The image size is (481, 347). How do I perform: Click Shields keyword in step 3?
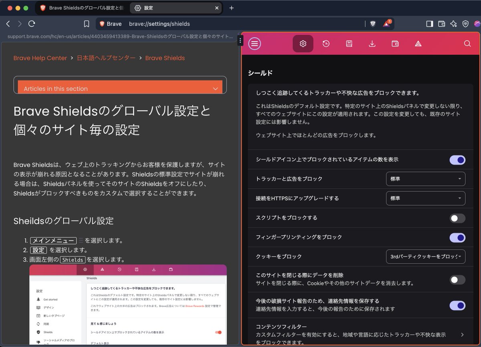tap(73, 260)
